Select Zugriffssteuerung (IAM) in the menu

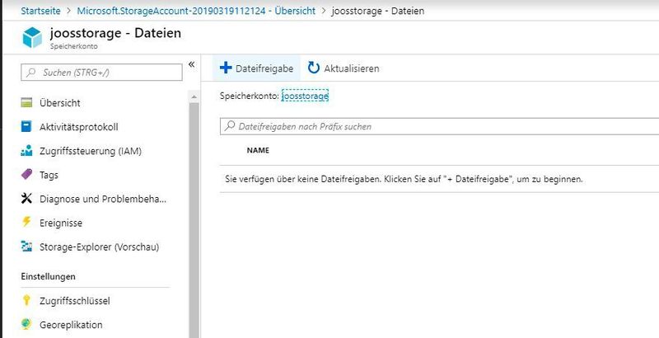pos(91,151)
